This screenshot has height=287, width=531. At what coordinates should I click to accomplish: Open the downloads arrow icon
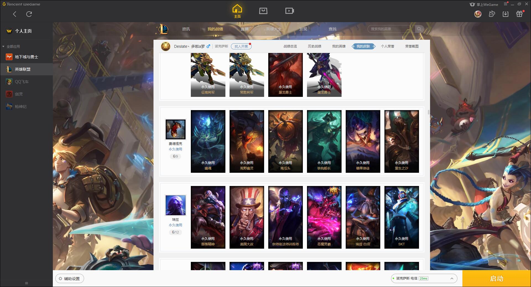click(506, 14)
